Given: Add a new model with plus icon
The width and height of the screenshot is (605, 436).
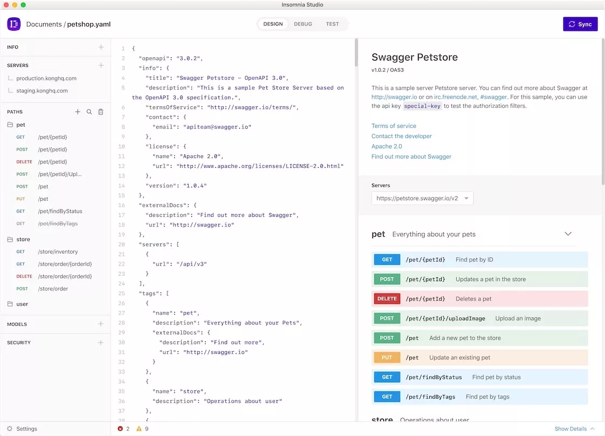Looking at the screenshot, I should coord(101,324).
